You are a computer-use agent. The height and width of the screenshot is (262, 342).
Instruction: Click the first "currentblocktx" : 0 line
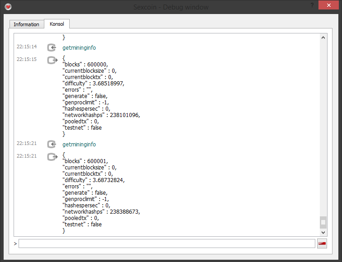click(88, 77)
